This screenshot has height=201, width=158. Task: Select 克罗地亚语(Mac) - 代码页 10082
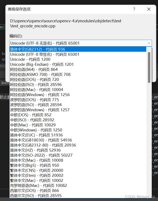38,185
